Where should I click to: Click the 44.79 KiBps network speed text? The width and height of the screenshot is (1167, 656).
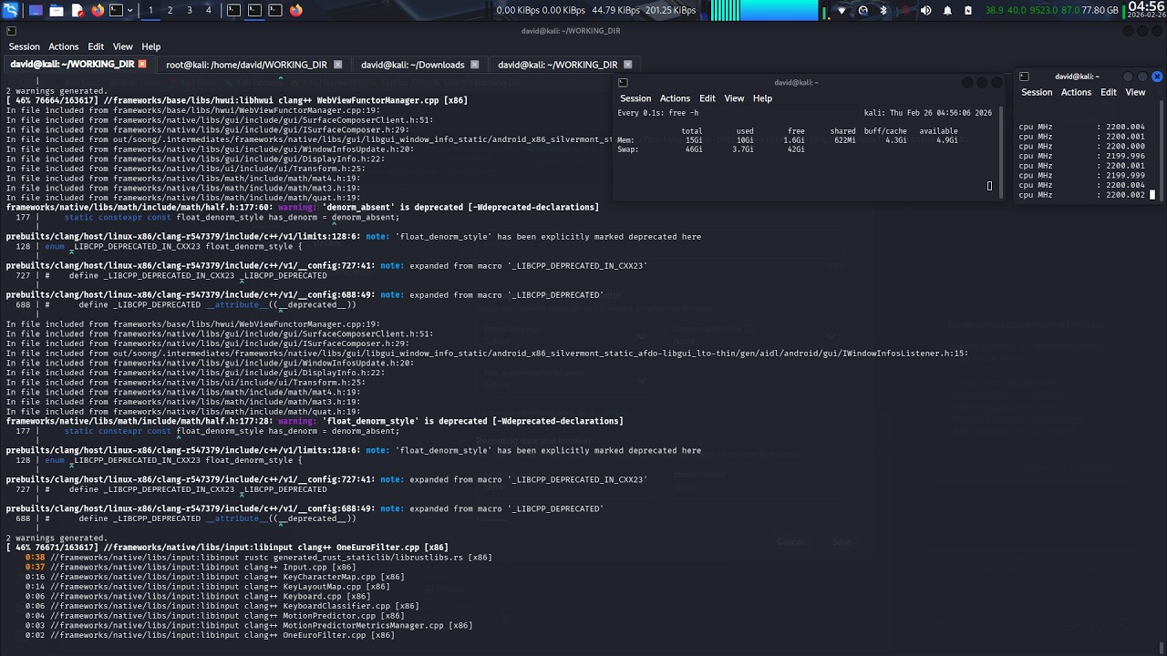click(x=616, y=10)
